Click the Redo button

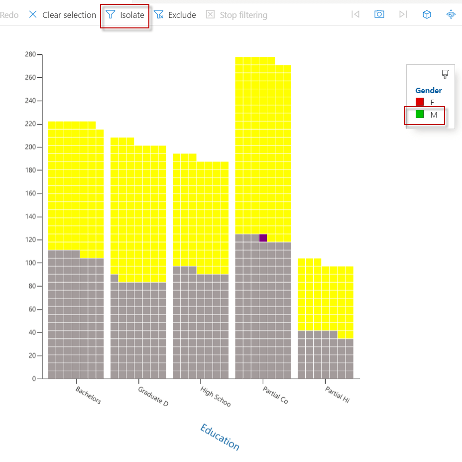[x=9, y=15]
